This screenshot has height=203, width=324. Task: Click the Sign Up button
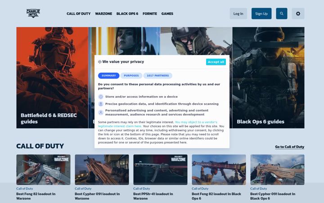tap(261, 14)
